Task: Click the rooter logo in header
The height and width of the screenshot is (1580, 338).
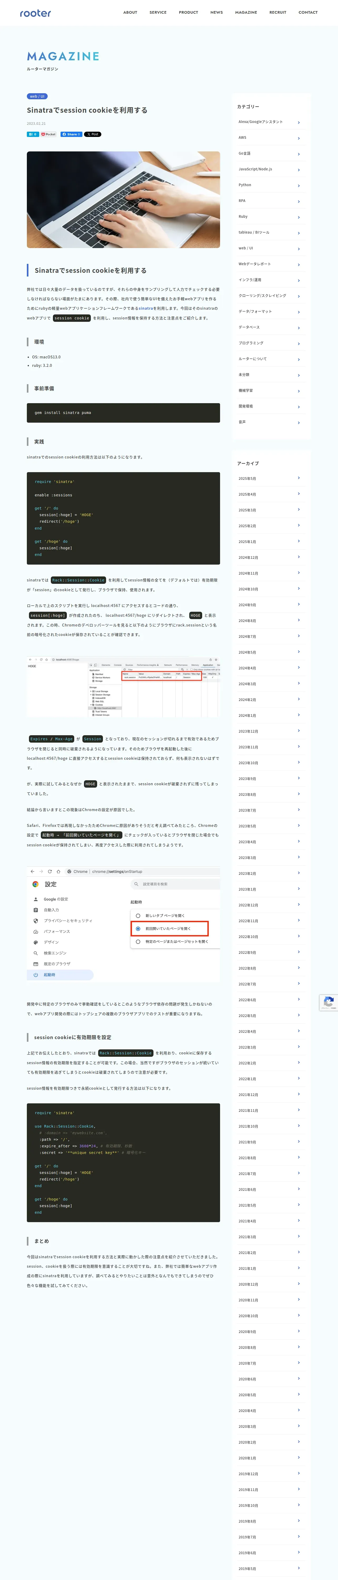Action: point(36,13)
